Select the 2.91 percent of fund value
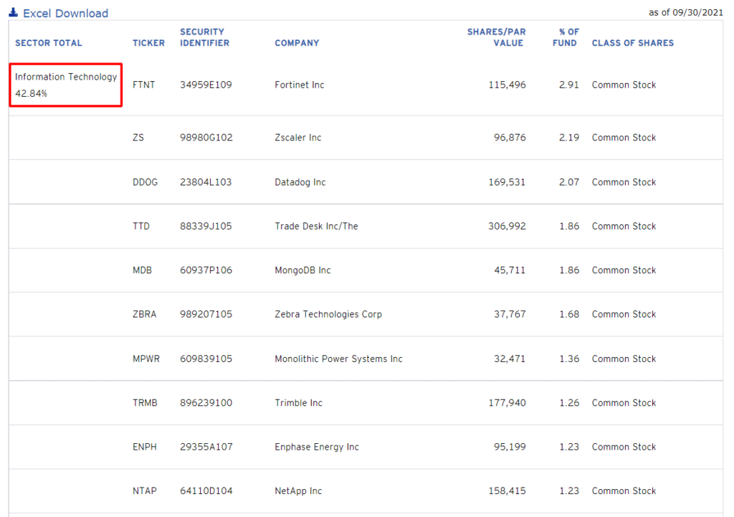The height and width of the screenshot is (517, 734). coord(568,85)
